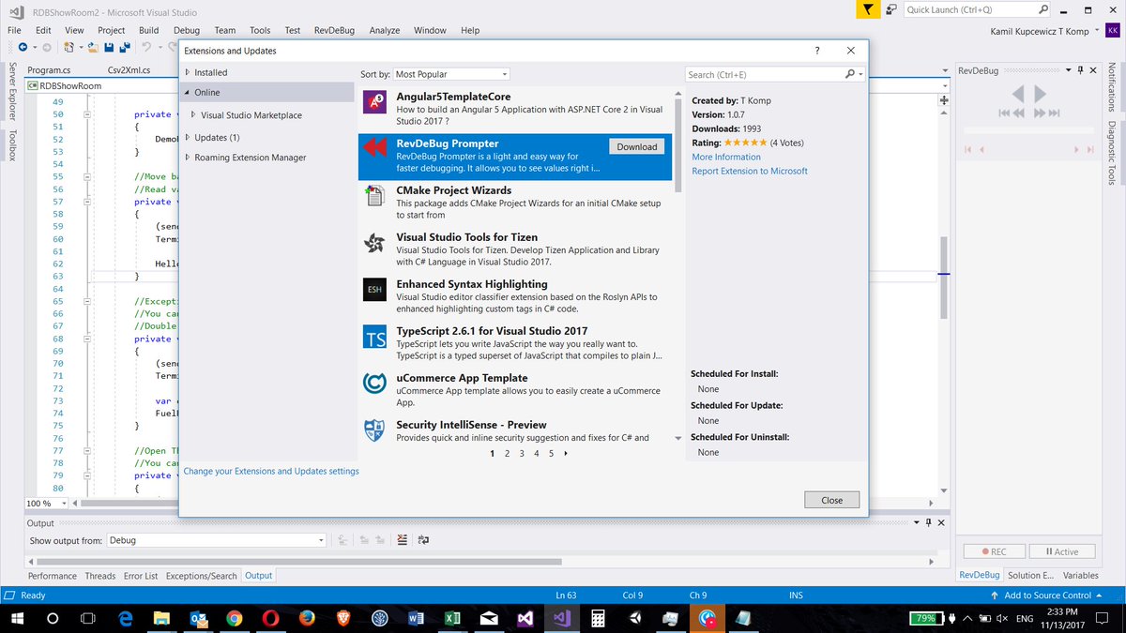Image resolution: width=1126 pixels, height=633 pixels.
Task: Click the Quick Launch search box
Action: tap(976, 9)
